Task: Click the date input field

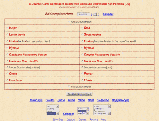Action: (x=84, y=14)
